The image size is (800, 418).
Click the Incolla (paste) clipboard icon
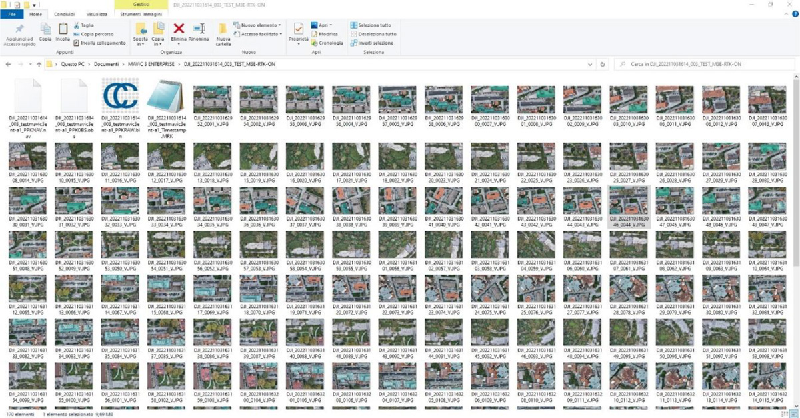pyautogui.click(x=64, y=30)
